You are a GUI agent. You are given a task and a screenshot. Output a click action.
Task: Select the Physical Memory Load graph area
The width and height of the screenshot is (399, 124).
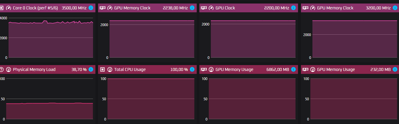pyautogui.click(x=49, y=100)
